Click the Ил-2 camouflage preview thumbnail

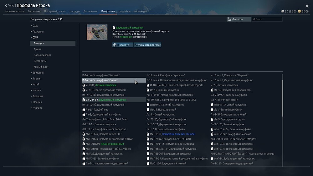coord(97,32)
